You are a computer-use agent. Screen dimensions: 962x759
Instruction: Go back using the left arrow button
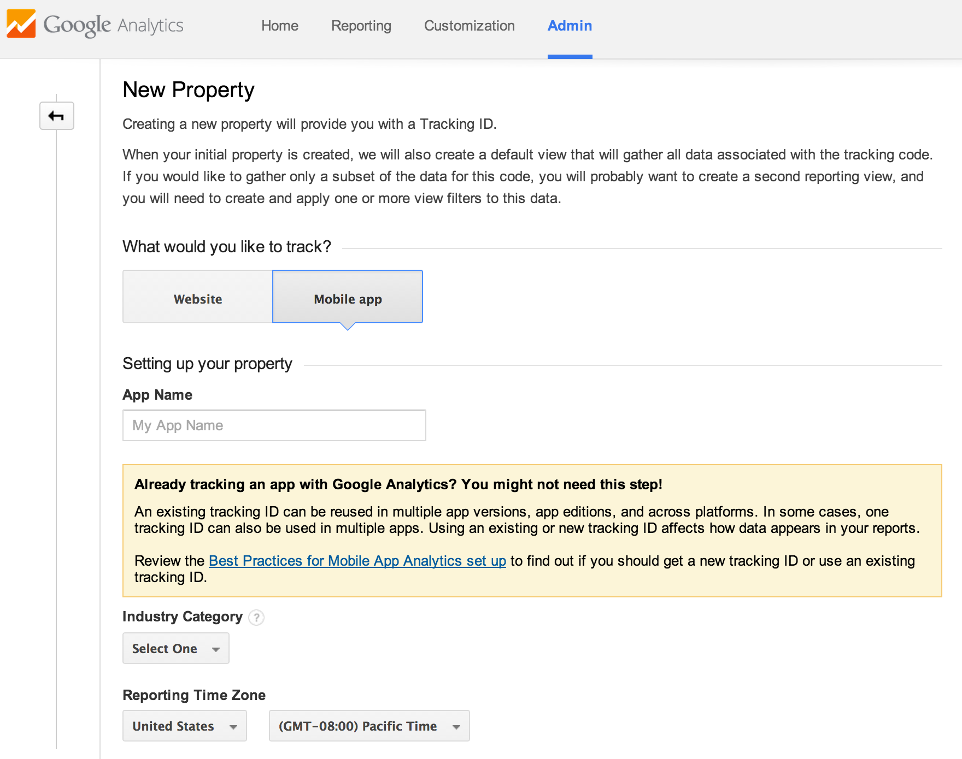(x=56, y=116)
